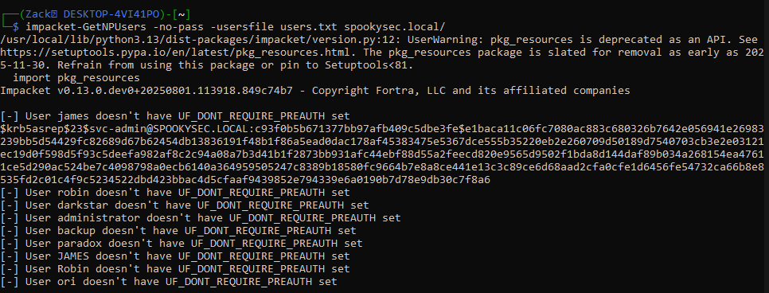Click the User administrator output line
The image size is (769, 293).
[x=200, y=218]
